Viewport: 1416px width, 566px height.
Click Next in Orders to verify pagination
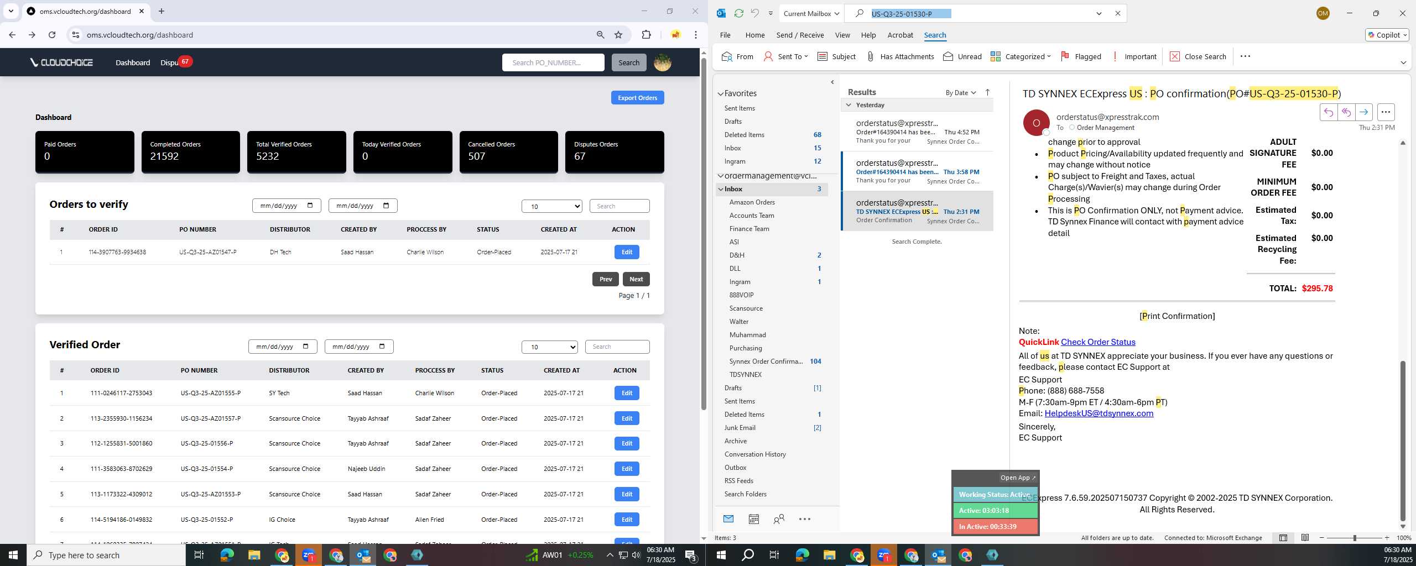[x=636, y=279]
